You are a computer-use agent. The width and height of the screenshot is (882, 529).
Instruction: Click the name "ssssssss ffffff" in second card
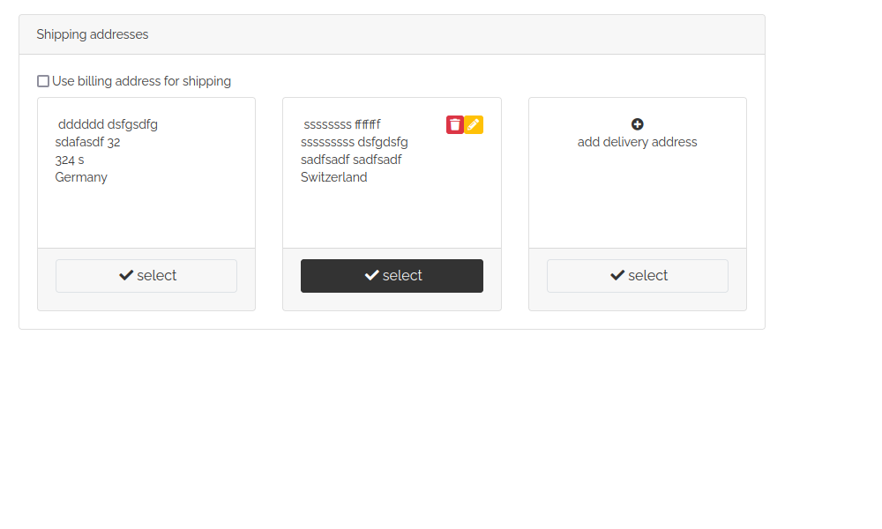342,124
